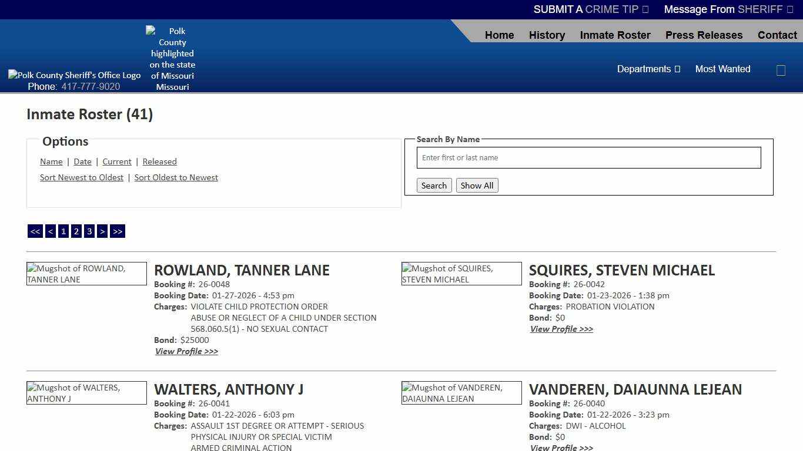Filter the roster by Released inmates
The height and width of the screenshot is (451, 803).
159,161
